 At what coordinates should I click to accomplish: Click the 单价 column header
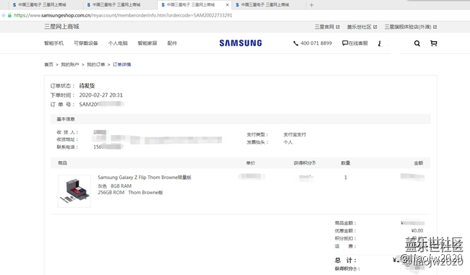[251, 163]
